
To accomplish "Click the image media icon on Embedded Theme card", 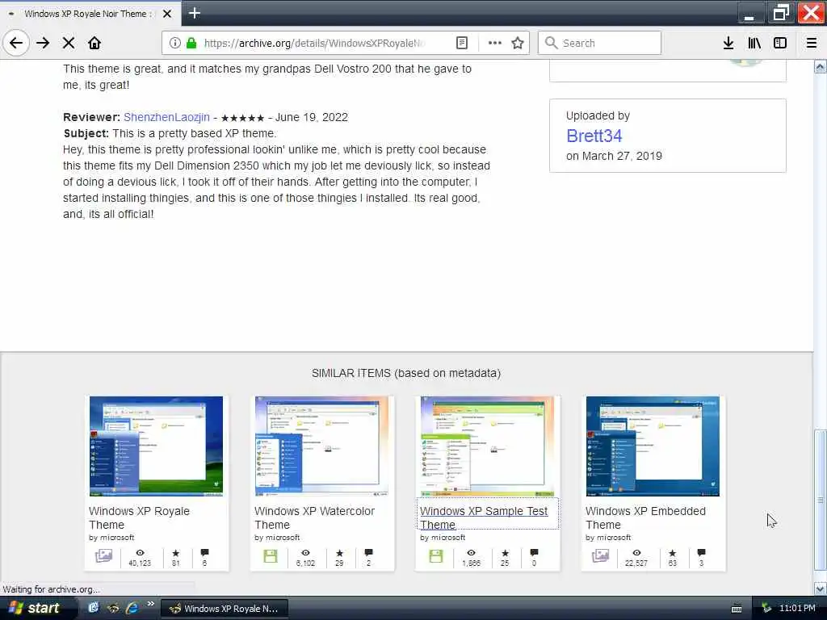I will click(x=600, y=555).
